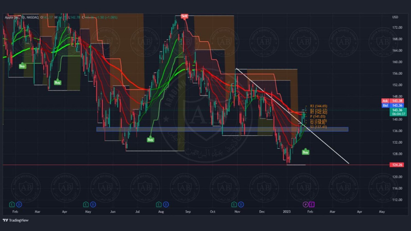This screenshot has width=411, height=231.
Task: Click the 116.00 price axis label
Action: [397, 188]
